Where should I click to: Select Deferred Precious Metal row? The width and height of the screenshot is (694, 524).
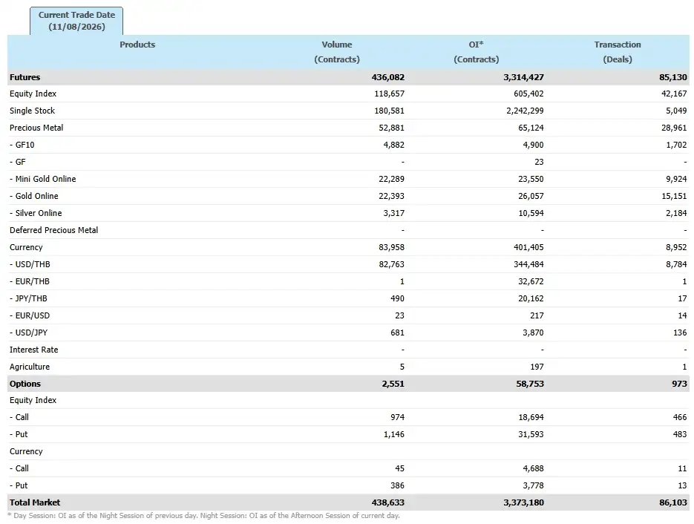point(348,230)
